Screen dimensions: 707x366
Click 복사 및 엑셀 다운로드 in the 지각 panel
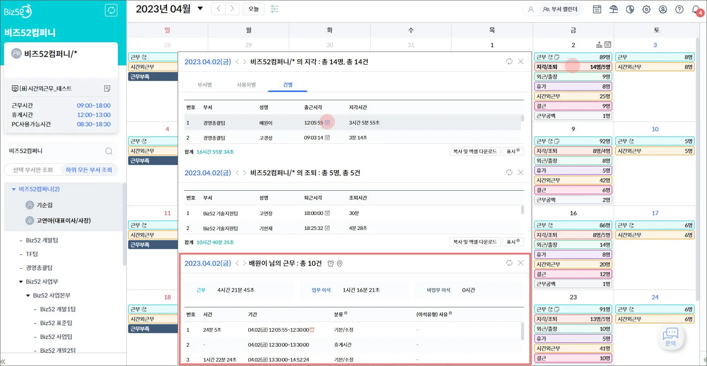tap(475, 151)
